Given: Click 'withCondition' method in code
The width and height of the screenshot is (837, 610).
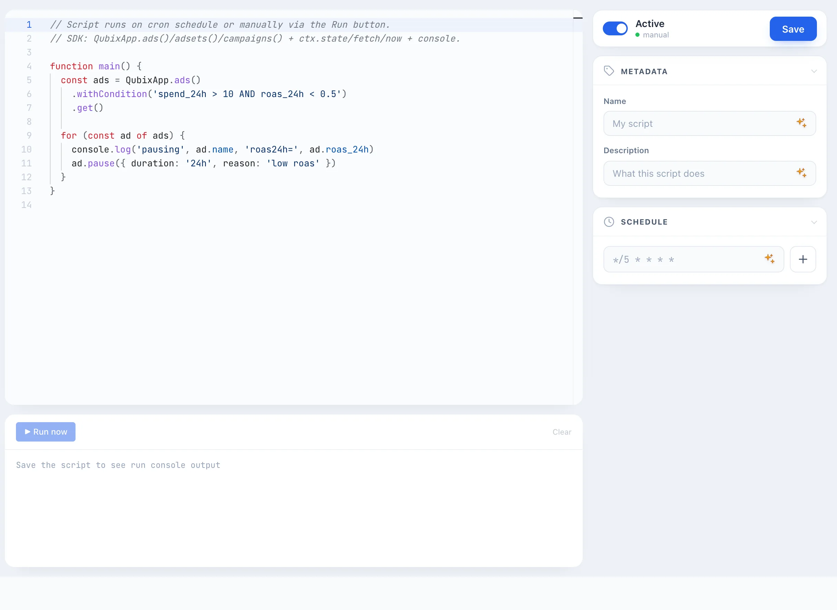Looking at the screenshot, I should [x=112, y=94].
